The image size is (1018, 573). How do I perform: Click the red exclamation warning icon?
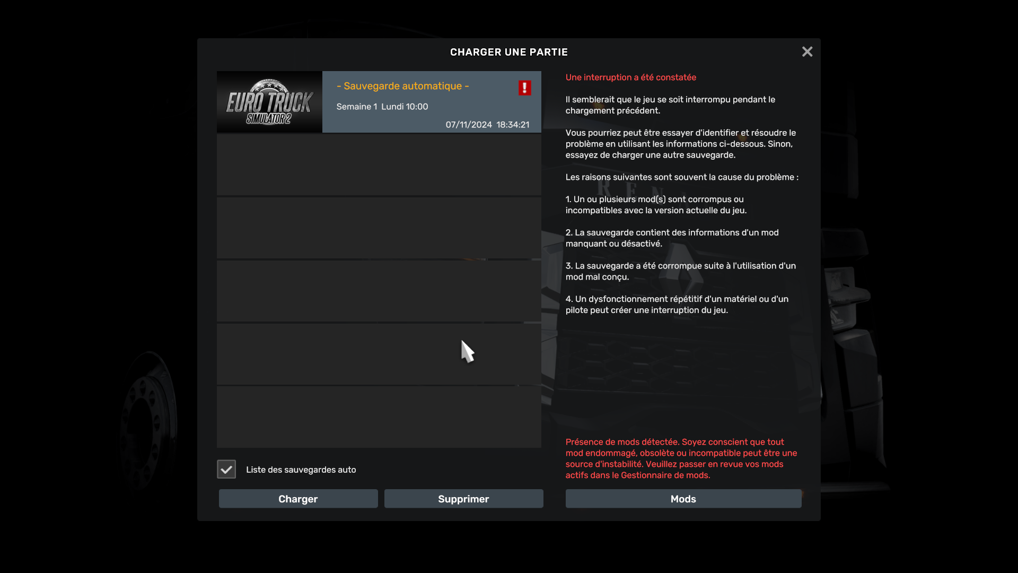click(524, 88)
